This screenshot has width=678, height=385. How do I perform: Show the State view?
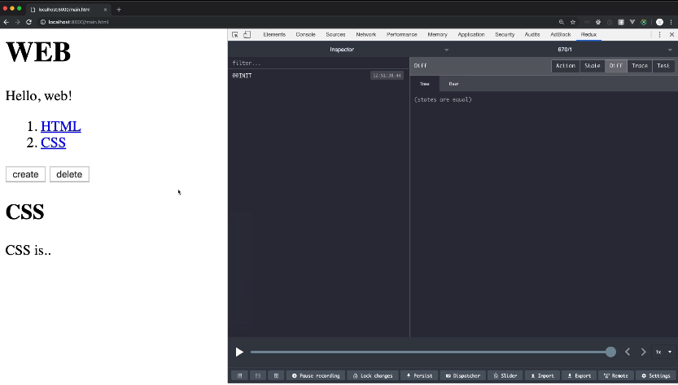coord(592,66)
